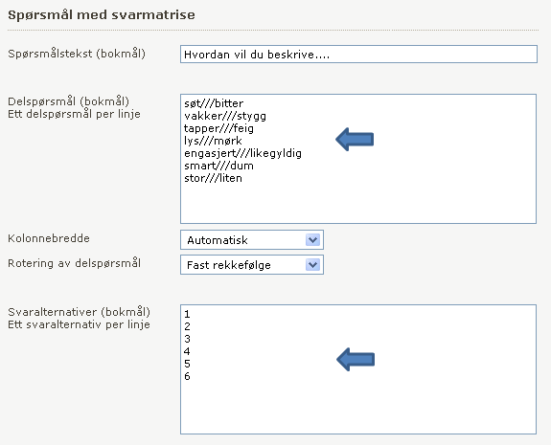Select the Fast rekkefølge combo box
The image size is (551, 445).
(252, 265)
